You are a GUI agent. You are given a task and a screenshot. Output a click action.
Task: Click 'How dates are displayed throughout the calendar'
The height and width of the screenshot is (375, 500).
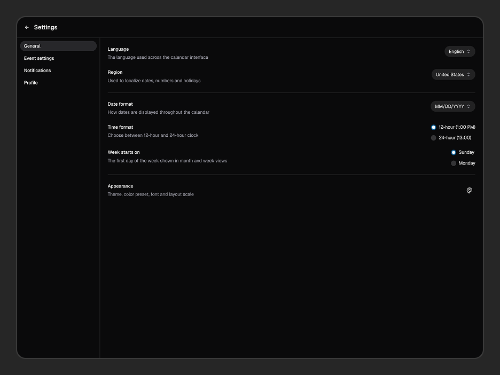[x=159, y=112]
